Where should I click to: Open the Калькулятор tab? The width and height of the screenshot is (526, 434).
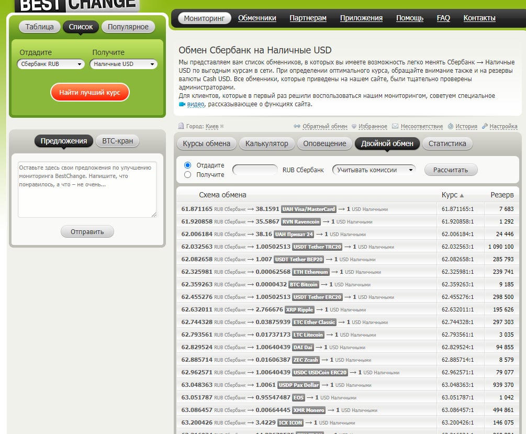coord(267,143)
